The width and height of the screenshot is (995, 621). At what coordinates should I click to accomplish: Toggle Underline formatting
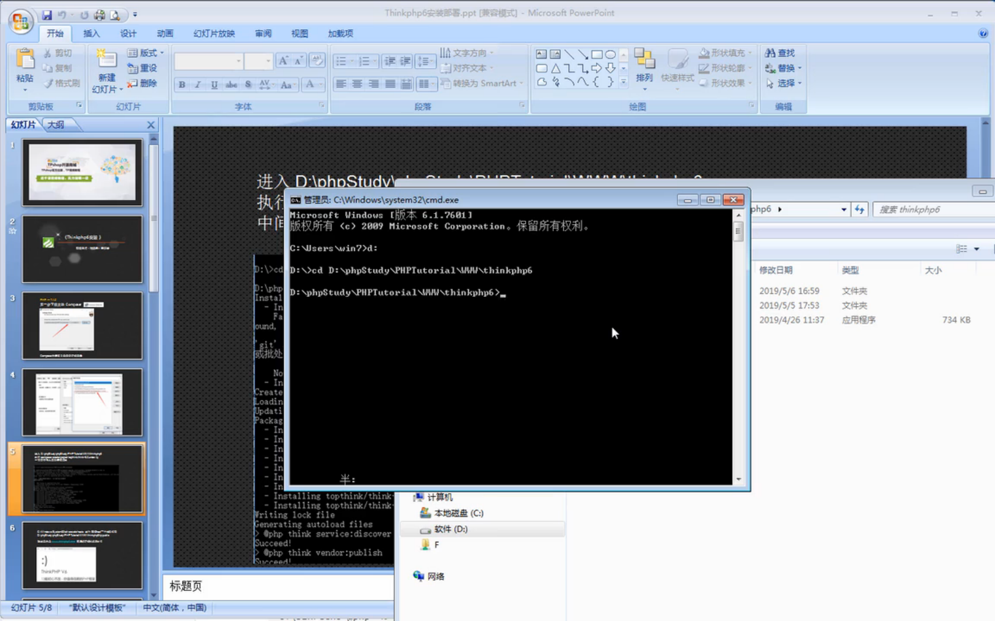pos(214,85)
